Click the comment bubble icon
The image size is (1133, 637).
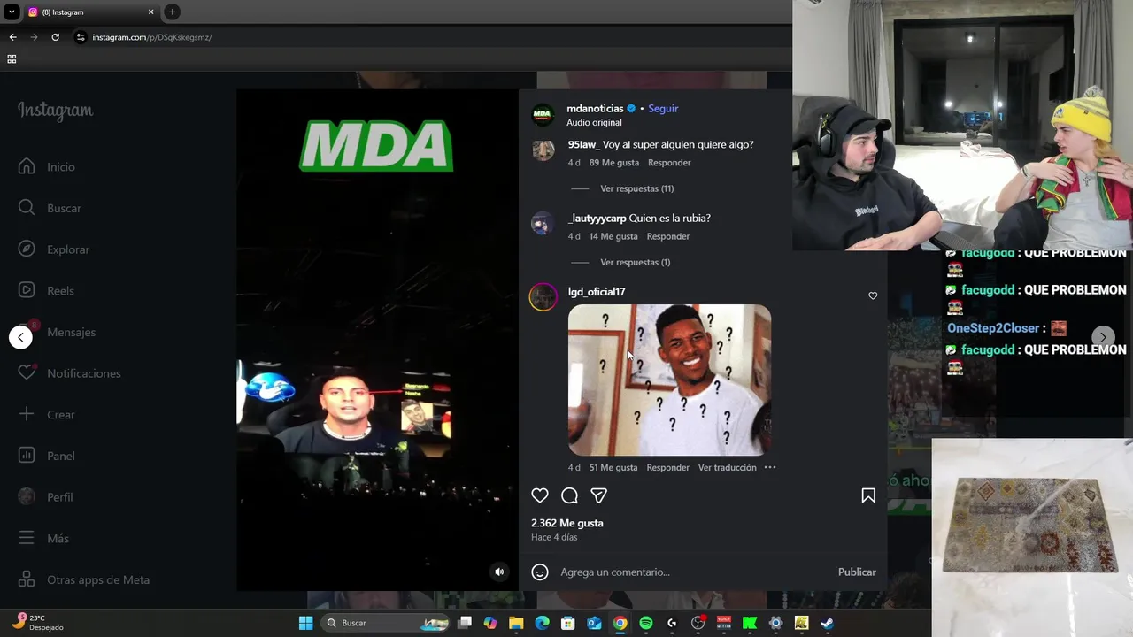tap(570, 495)
